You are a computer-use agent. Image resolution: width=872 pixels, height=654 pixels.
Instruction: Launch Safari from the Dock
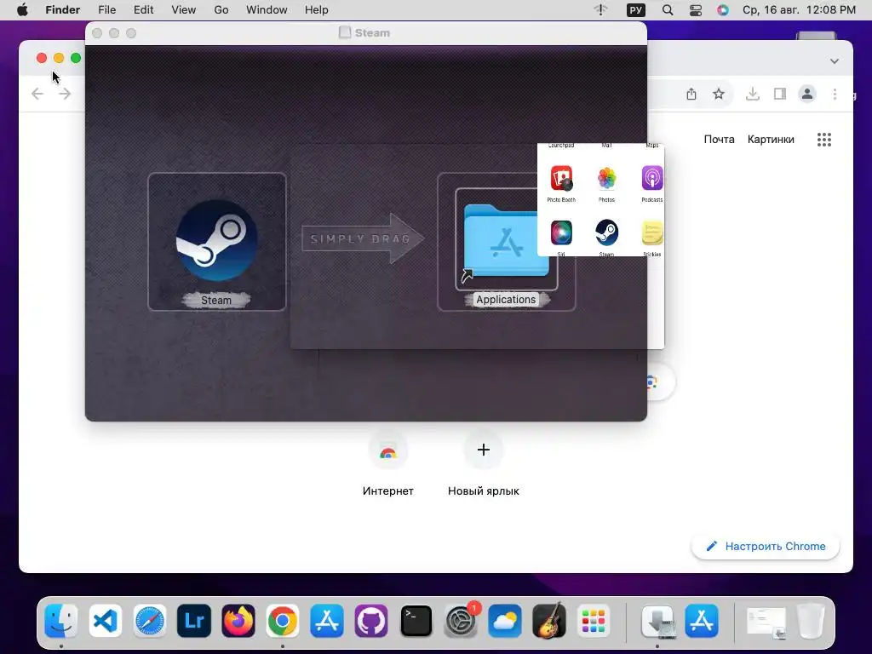pyautogui.click(x=150, y=621)
